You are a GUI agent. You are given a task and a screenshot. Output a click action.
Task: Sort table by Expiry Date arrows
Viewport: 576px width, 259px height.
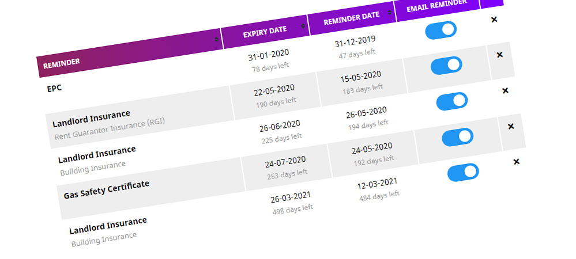(x=303, y=26)
